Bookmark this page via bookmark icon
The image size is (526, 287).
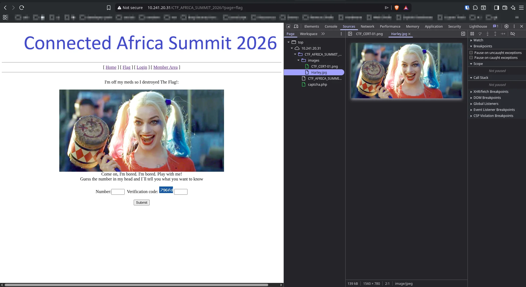tap(109, 8)
